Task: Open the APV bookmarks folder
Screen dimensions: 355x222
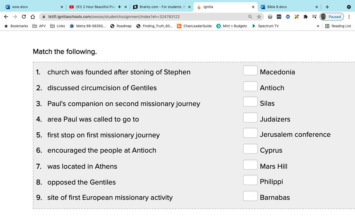Action: pos(39,26)
